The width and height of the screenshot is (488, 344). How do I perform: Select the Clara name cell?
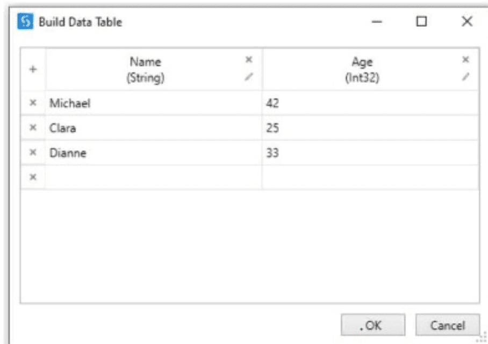(153, 128)
